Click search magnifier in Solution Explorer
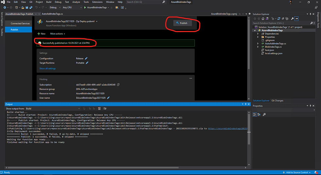The height and width of the screenshot is (175, 321). pos(312,23)
